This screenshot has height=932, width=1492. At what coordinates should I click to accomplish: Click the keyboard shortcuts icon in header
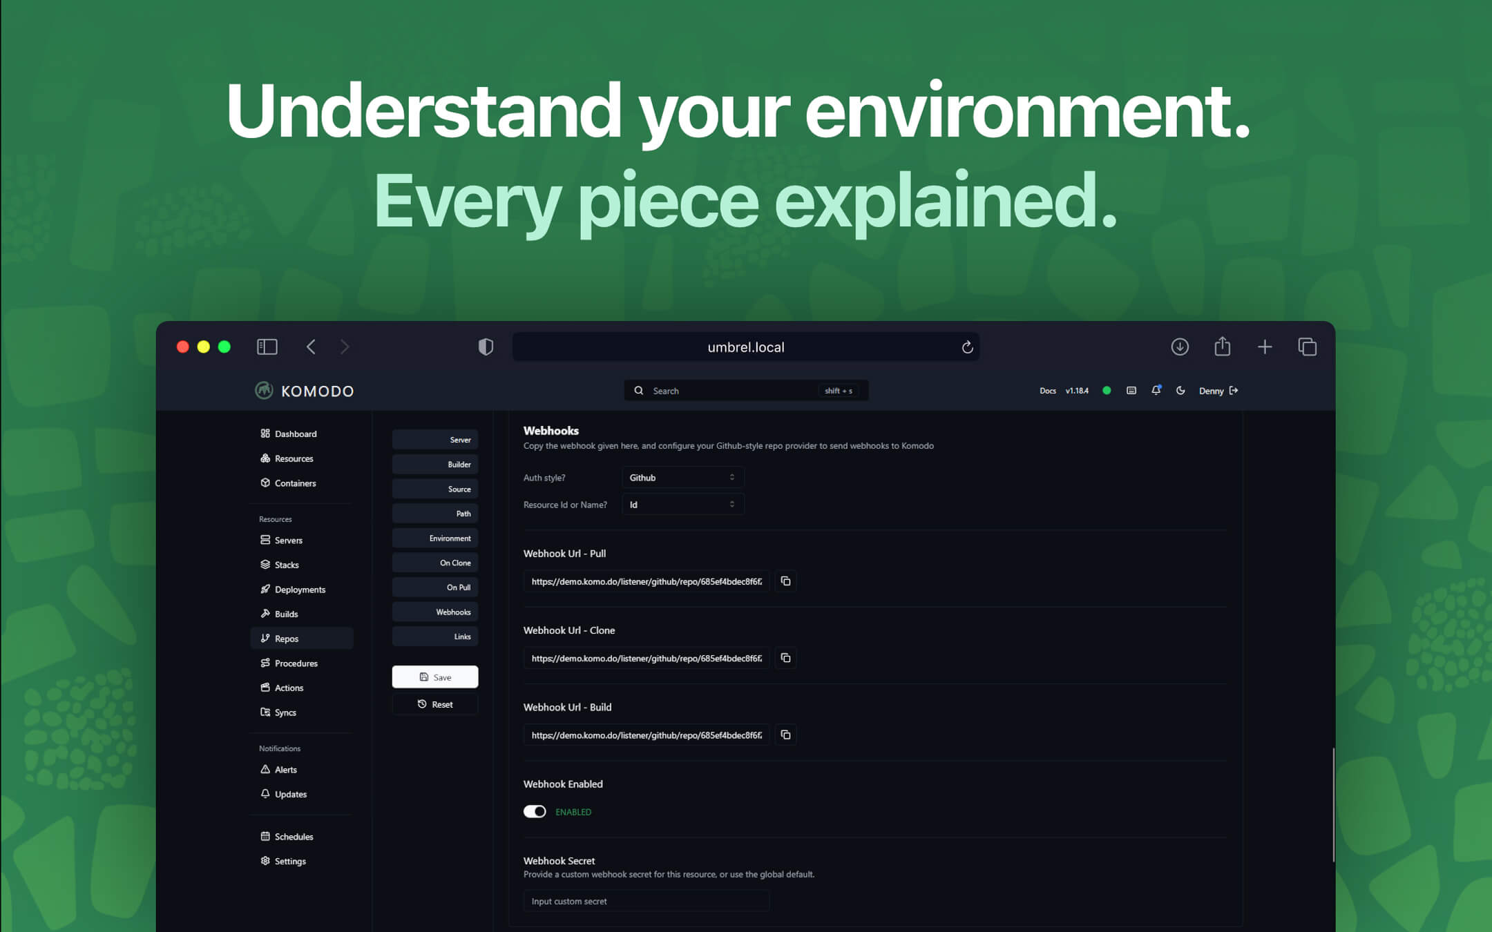pyautogui.click(x=1131, y=390)
